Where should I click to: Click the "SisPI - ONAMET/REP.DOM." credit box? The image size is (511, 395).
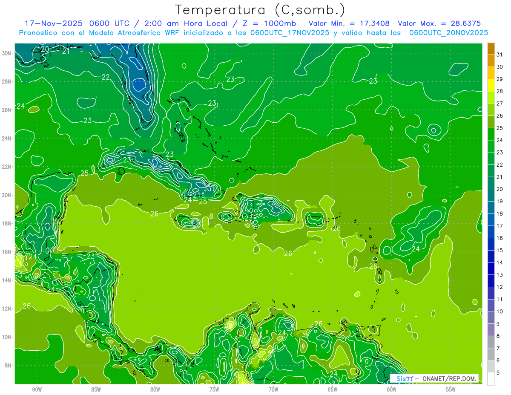(434, 378)
